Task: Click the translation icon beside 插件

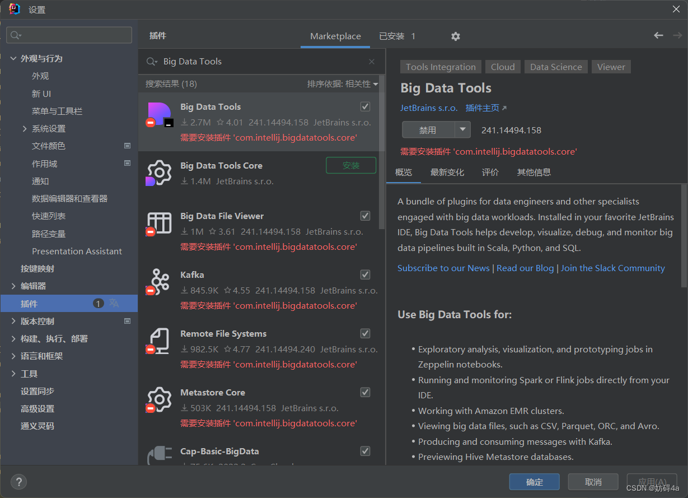Action: (x=114, y=303)
